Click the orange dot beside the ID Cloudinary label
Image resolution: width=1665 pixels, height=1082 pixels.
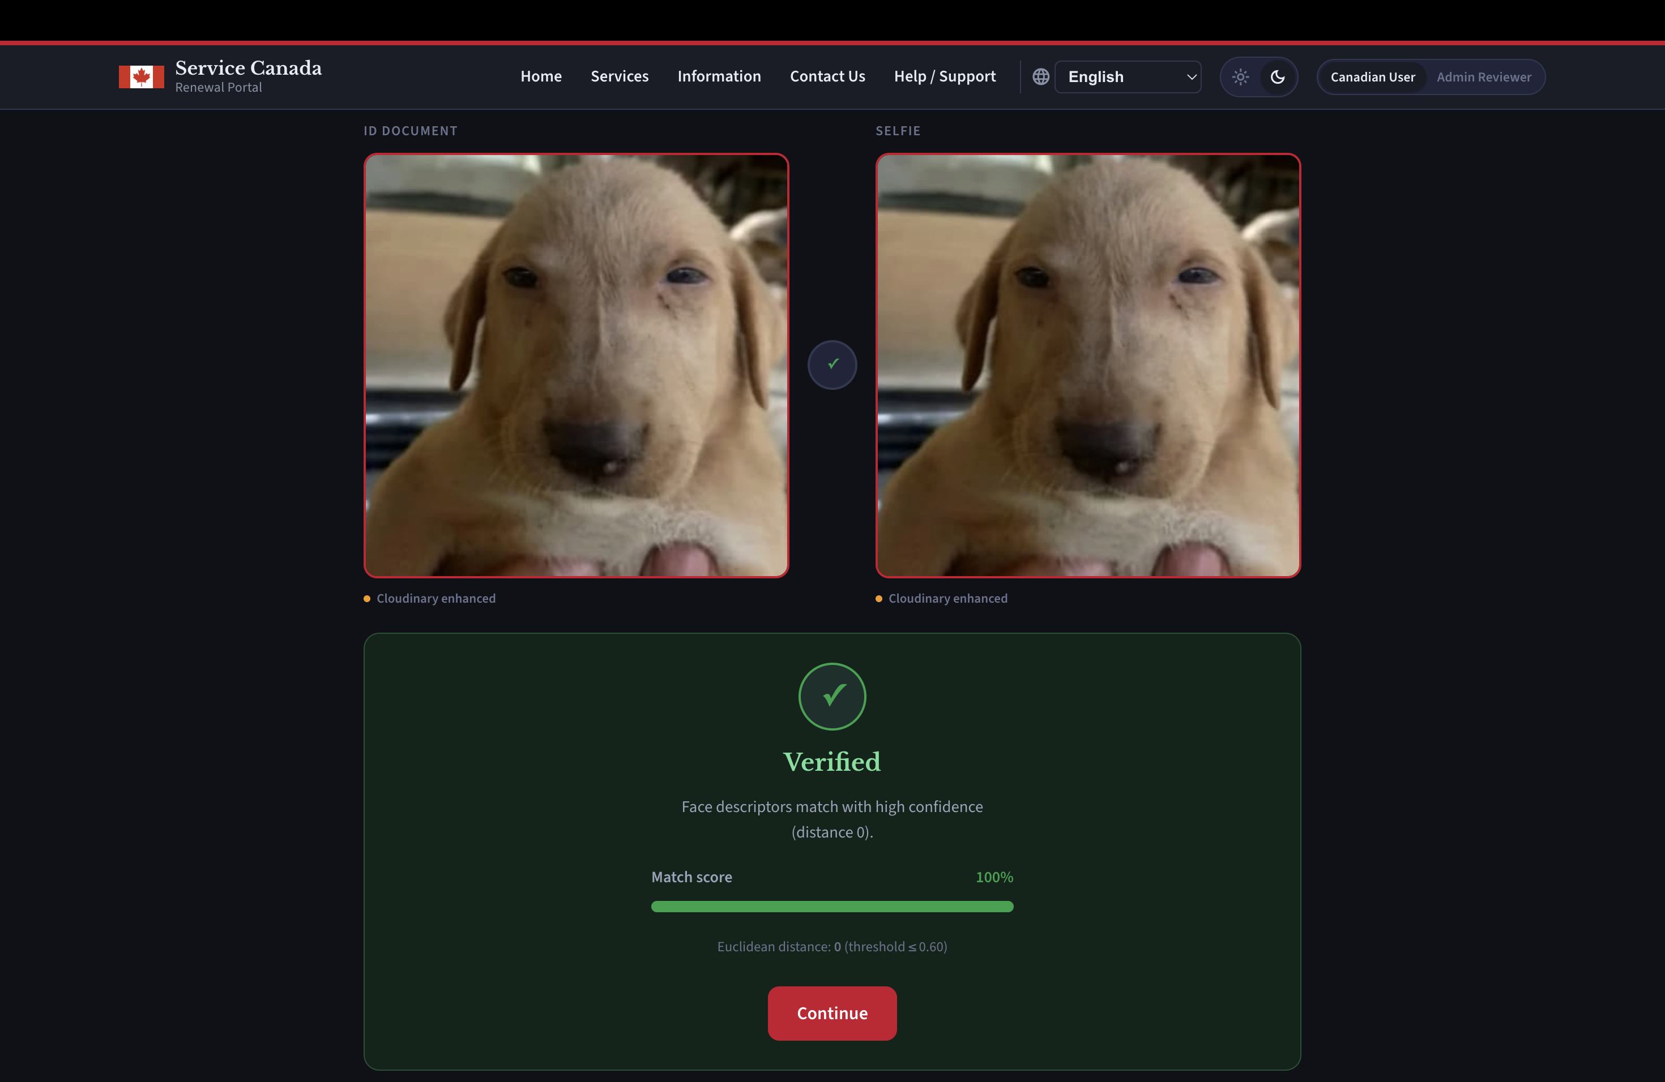368,599
